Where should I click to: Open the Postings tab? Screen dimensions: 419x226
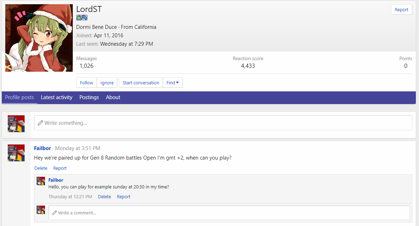89,97
